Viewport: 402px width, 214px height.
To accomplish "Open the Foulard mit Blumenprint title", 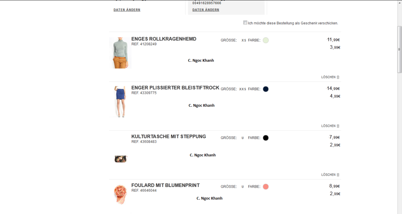I will [x=165, y=185].
